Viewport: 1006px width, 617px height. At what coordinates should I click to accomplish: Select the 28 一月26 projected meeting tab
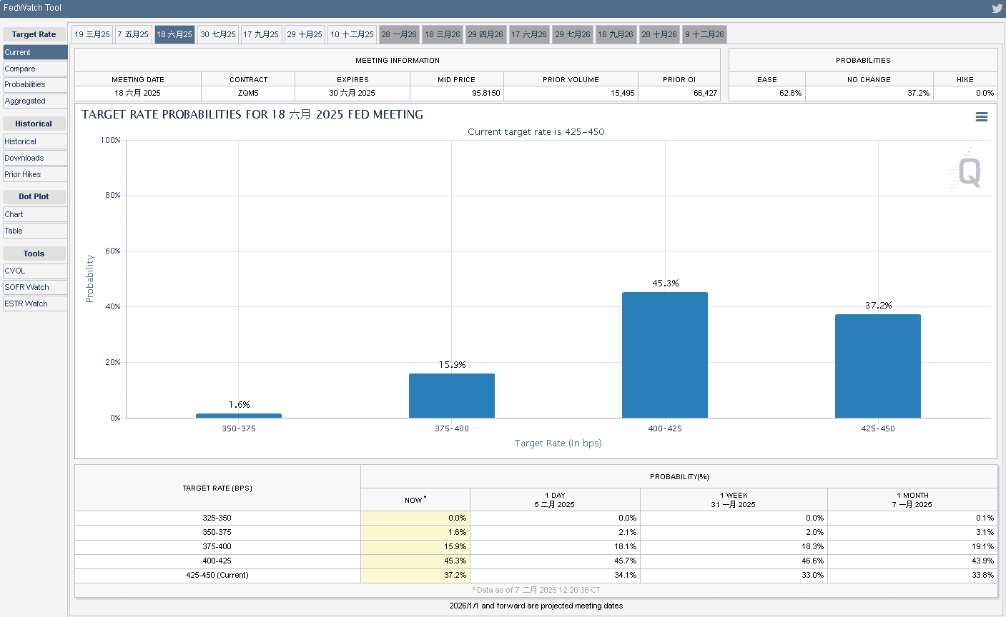399,34
